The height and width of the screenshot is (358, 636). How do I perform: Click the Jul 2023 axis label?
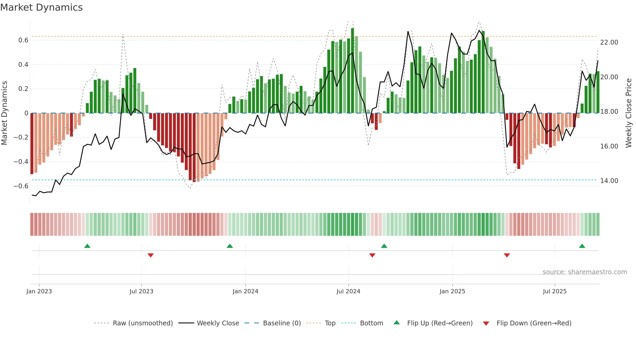(142, 291)
